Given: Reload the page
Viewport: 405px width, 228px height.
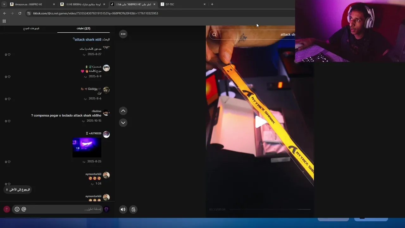Looking at the screenshot, I should [20, 13].
